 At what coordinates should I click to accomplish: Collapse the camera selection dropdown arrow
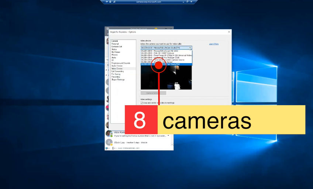[x=190, y=48]
